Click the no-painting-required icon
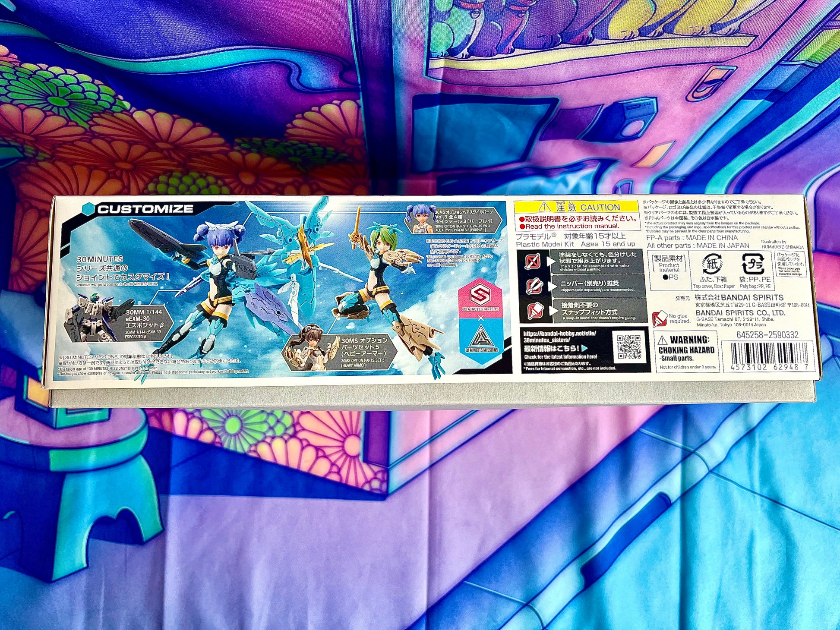 pos(533,261)
